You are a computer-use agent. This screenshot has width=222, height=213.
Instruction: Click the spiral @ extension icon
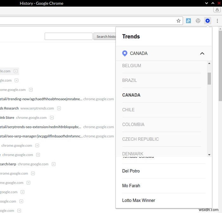coord(198,21)
